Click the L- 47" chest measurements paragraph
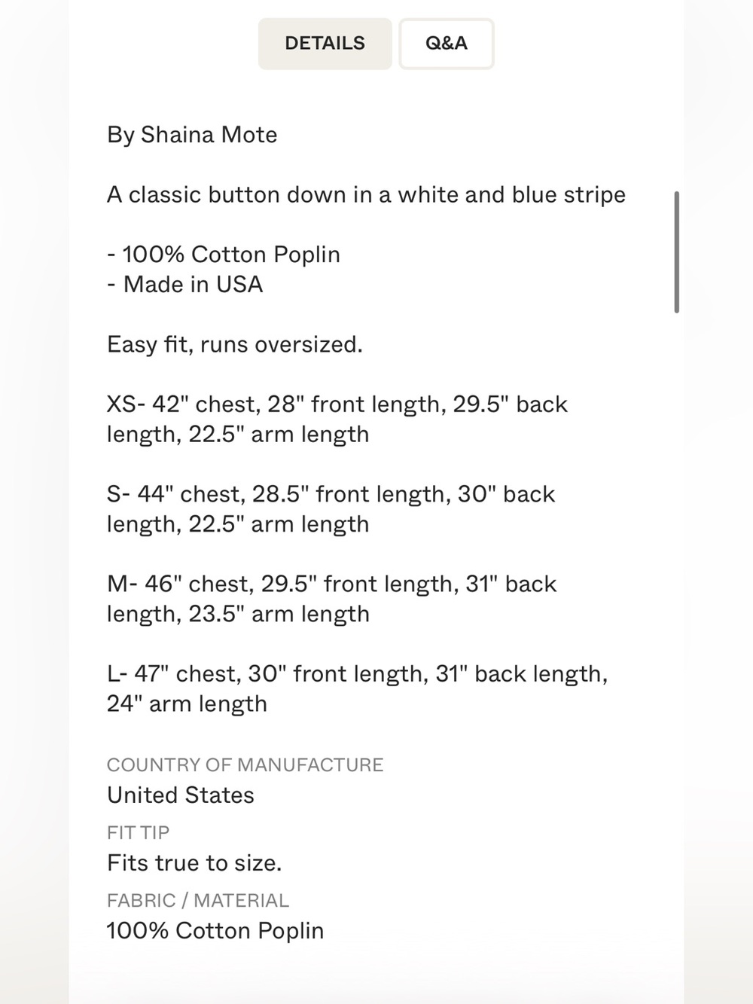 coord(358,688)
